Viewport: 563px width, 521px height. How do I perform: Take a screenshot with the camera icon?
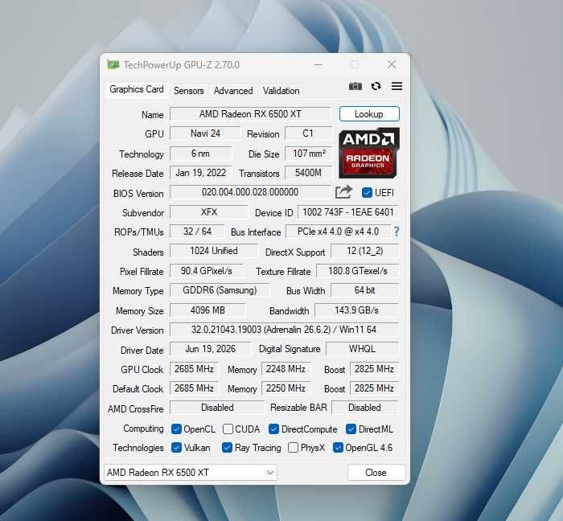355,87
